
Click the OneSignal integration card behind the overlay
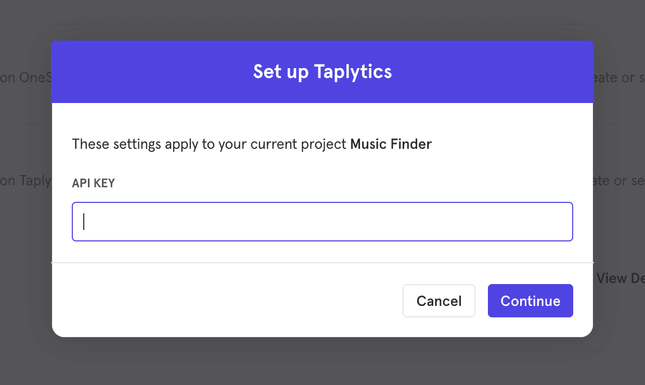coord(26,77)
